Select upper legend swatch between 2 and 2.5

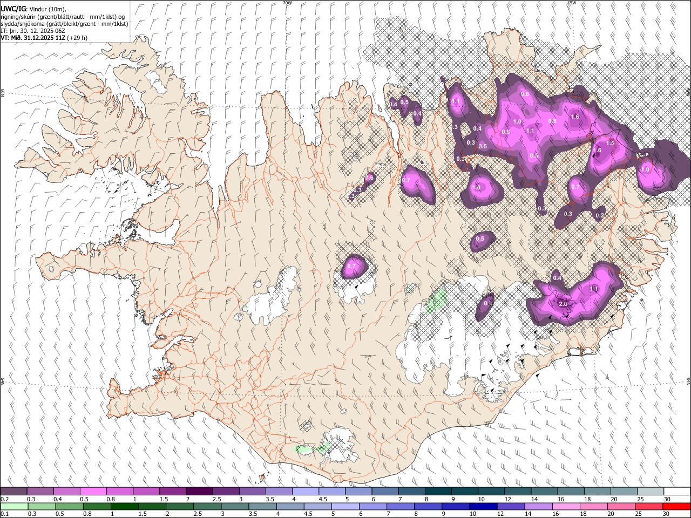[199, 492]
